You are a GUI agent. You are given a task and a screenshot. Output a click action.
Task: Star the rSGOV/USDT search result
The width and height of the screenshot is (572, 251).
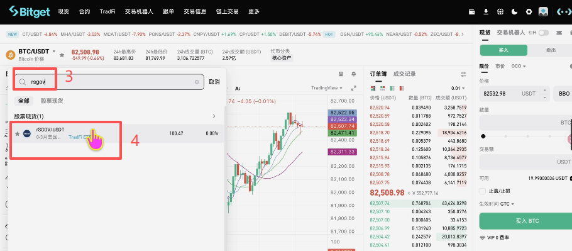coord(17,133)
